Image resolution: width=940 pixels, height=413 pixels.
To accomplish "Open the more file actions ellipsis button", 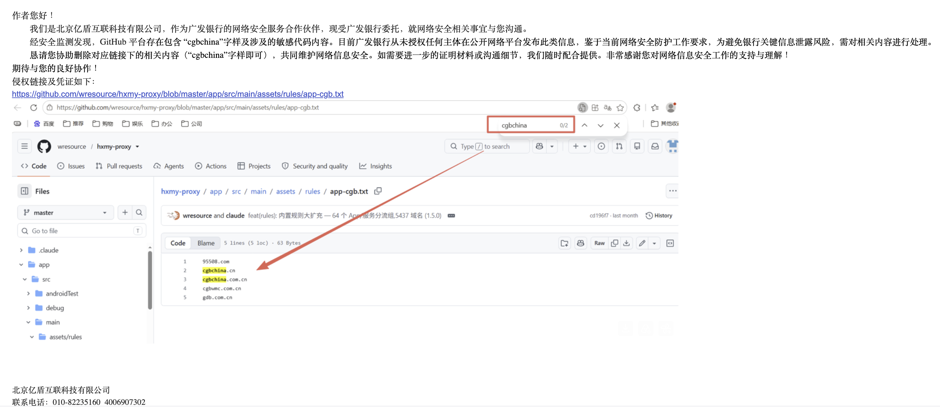I will point(672,191).
